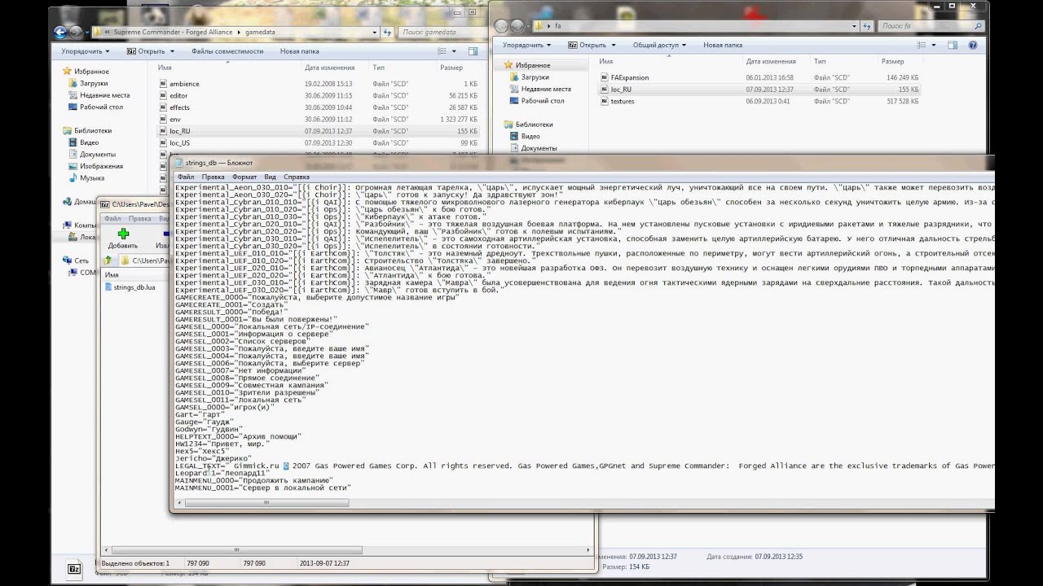
Task: Select Сеть in gamedata window sidebar
Action: point(76,260)
